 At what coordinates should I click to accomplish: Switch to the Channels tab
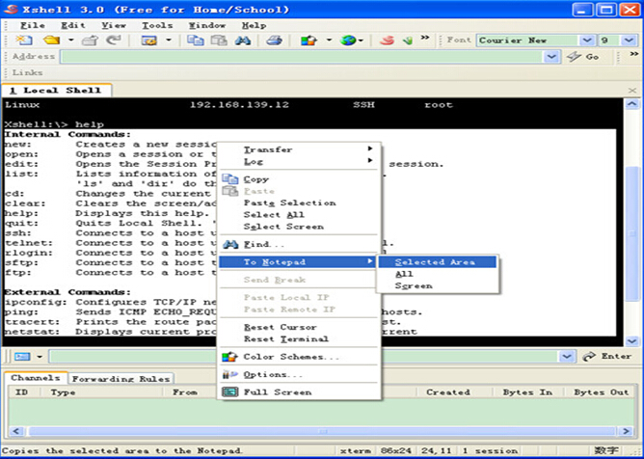point(36,378)
